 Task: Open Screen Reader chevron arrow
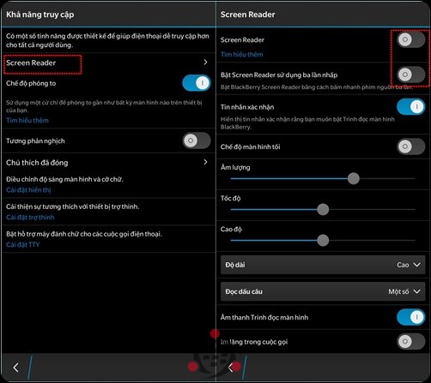click(205, 63)
